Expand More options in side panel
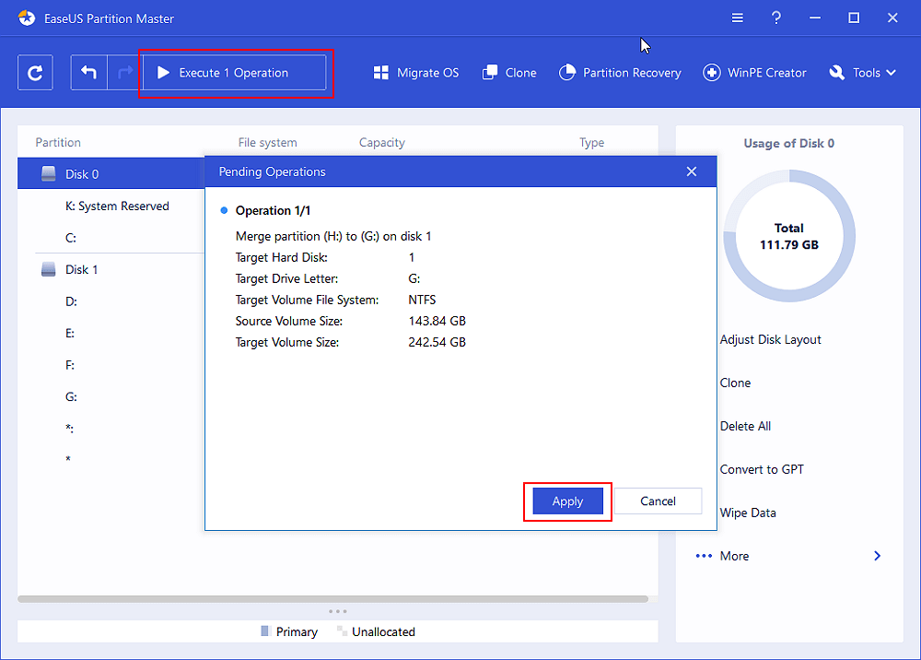The height and width of the screenshot is (660, 921). 734,556
